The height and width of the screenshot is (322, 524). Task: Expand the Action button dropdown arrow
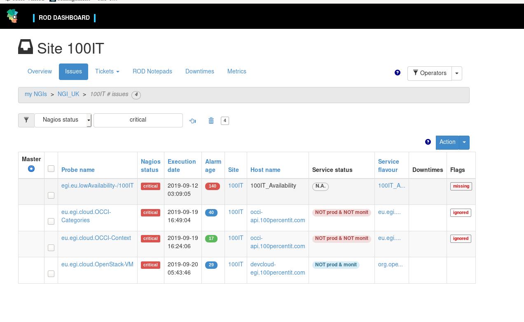point(464,143)
